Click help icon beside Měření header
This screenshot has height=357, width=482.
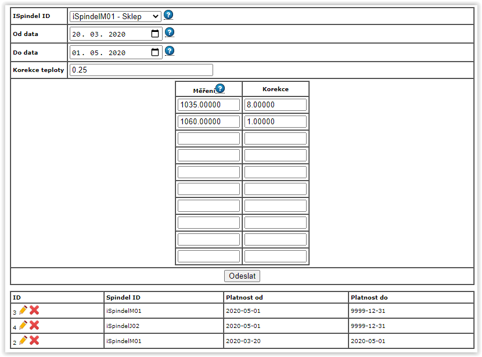coord(220,88)
